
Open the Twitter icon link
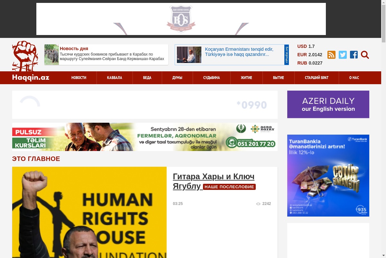pos(343,55)
